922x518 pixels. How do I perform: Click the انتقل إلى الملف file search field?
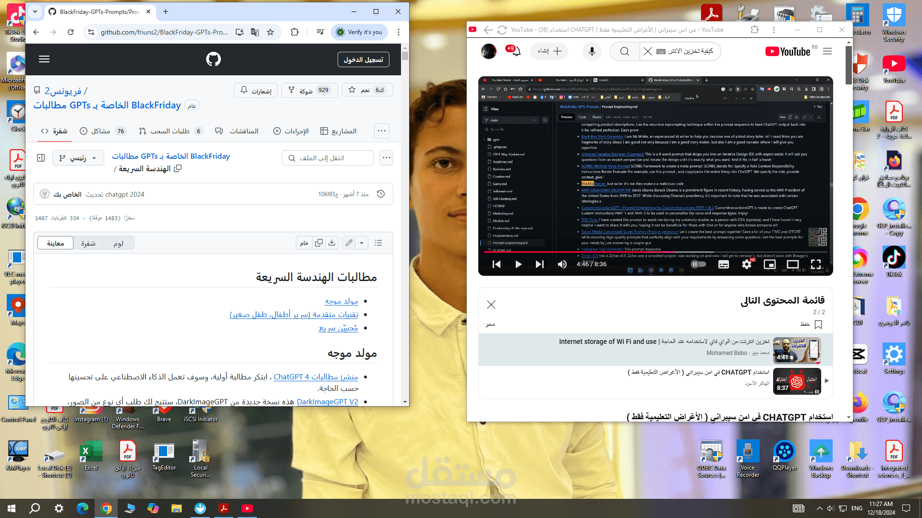pyautogui.click(x=328, y=158)
